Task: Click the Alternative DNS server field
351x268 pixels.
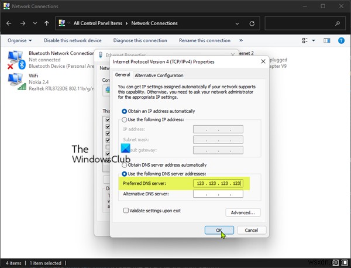Action: (218, 194)
